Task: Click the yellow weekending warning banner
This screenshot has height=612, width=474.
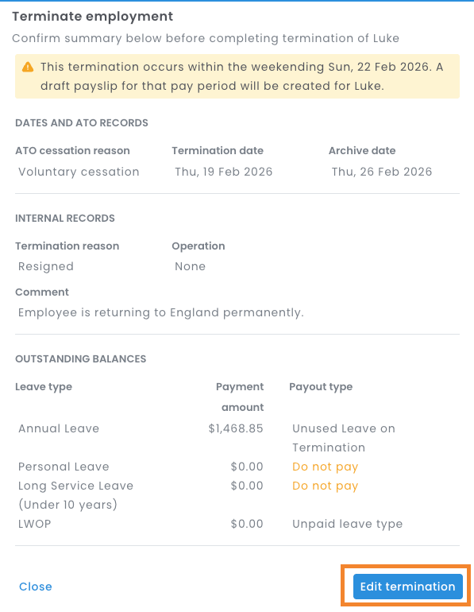Action: point(237,76)
